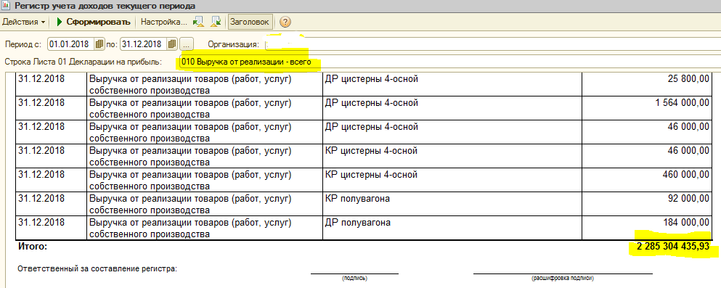721x288 pixels.
Task: Click the date cell in the КР полувагона row
Action: click(51, 203)
